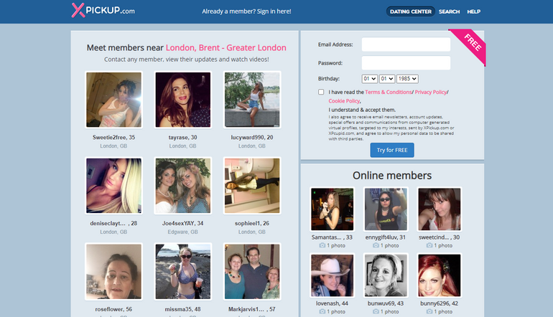Tick the terms and conditions checkbox
The height and width of the screenshot is (317, 553).
pyautogui.click(x=321, y=92)
